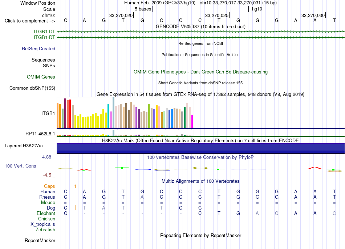345x249 pixels.
Task: Select the Human alignment row label
Action: [x=48, y=191]
